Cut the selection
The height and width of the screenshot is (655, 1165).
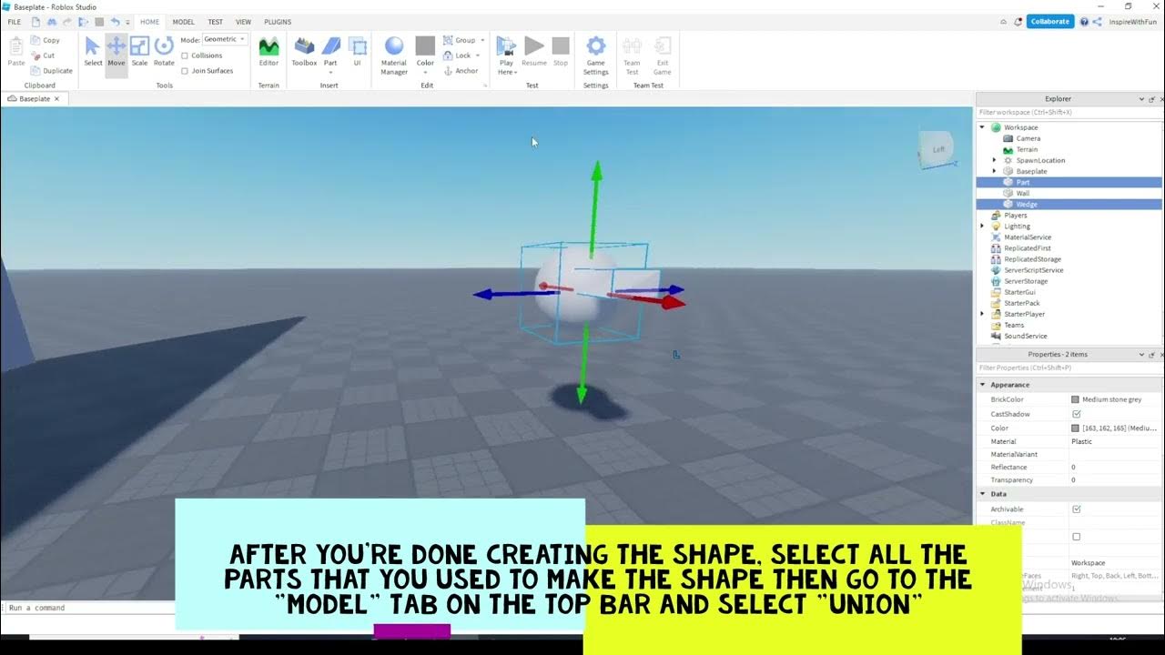(x=43, y=55)
